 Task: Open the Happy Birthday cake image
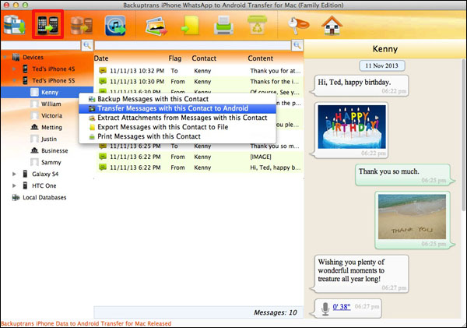(x=352, y=127)
